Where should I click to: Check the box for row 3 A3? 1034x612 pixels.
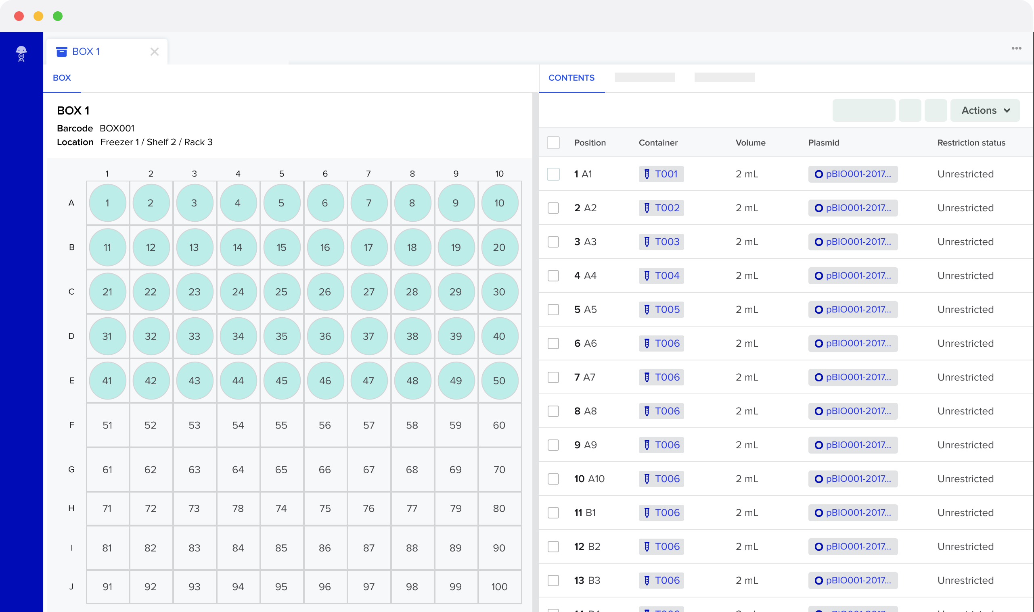point(553,241)
